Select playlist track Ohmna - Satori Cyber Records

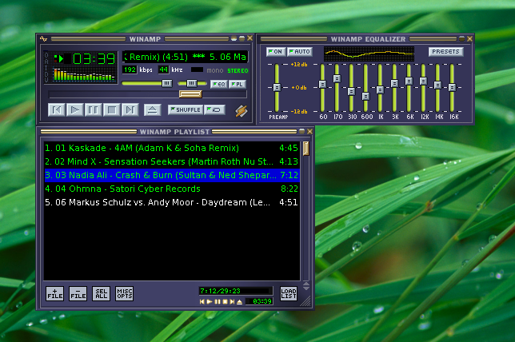click(x=171, y=189)
